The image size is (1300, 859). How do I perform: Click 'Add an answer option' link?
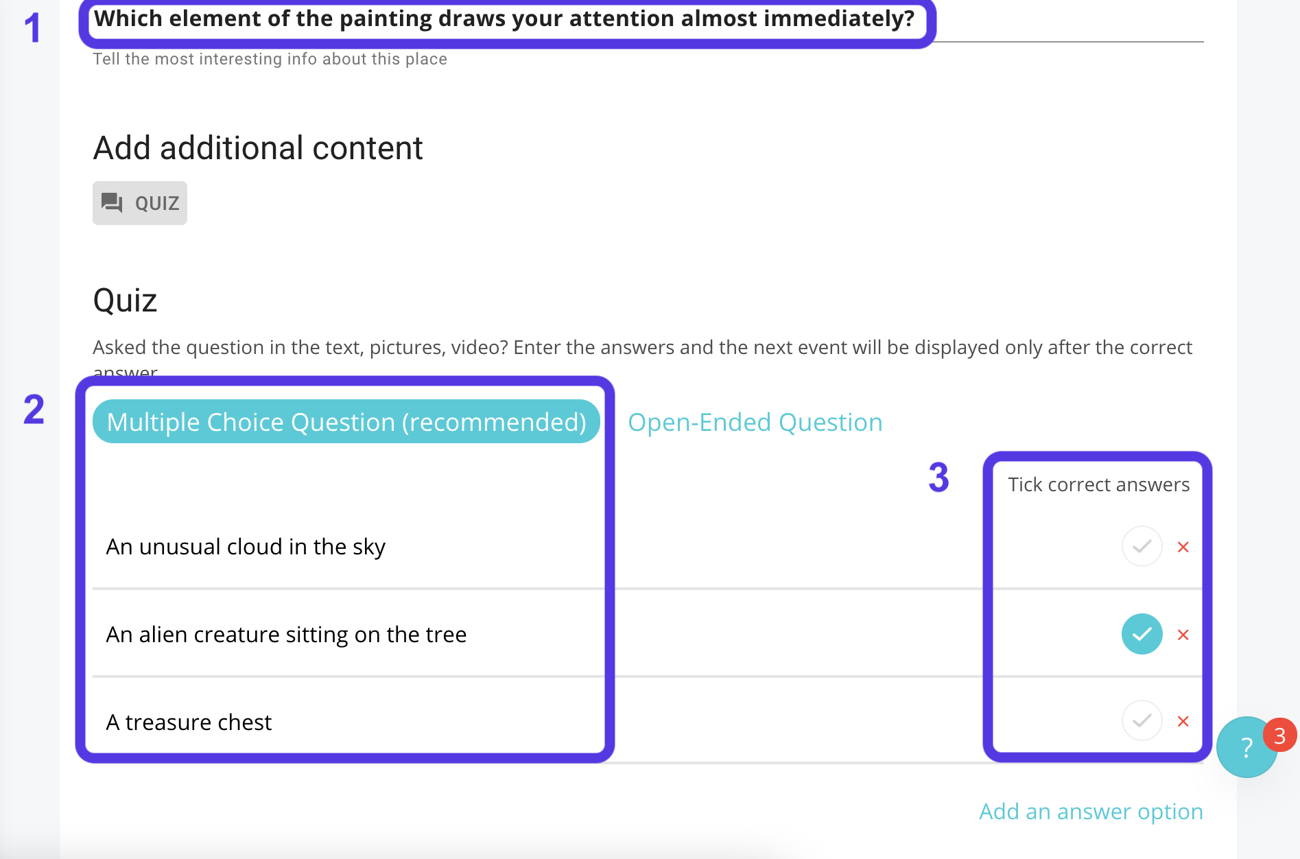point(1091,811)
